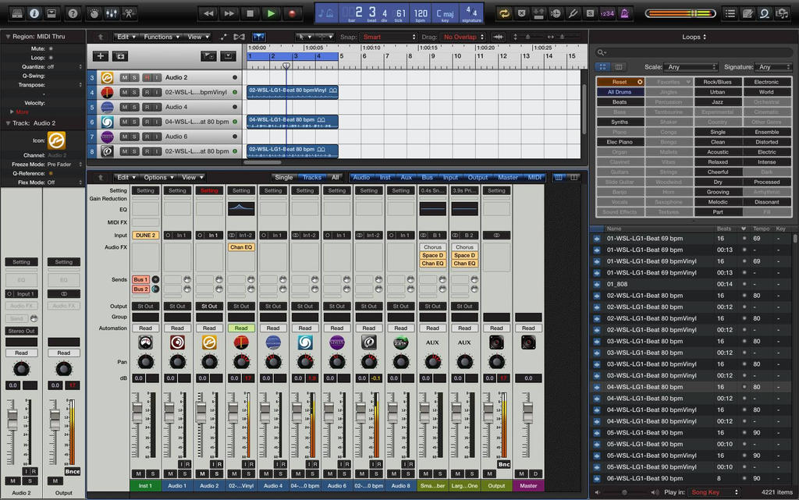Open the Chan EQ plugin on 02-Vinyl strip
The height and width of the screenshot is (500, 799).
[x=241, y=247]
